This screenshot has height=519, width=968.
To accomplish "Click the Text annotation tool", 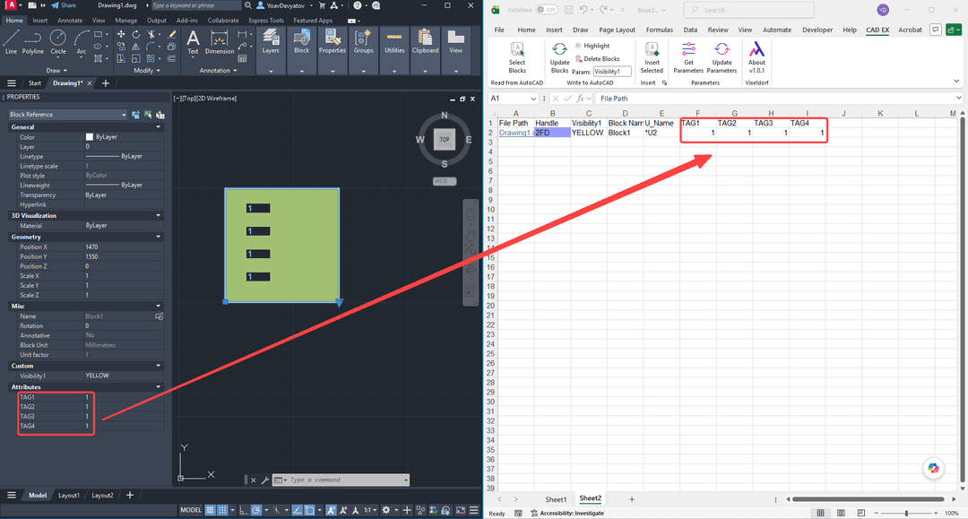I will 194,43.
